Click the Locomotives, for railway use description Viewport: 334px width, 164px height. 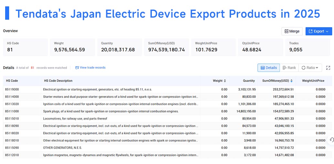75,119
